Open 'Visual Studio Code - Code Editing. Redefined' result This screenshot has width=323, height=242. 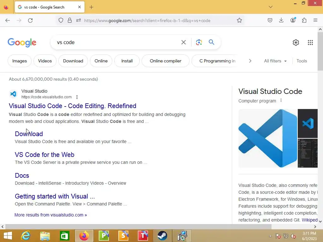tap(73, 106)
